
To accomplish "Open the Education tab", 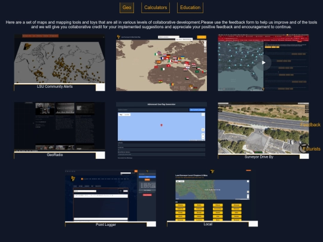I will click(190, 8).
